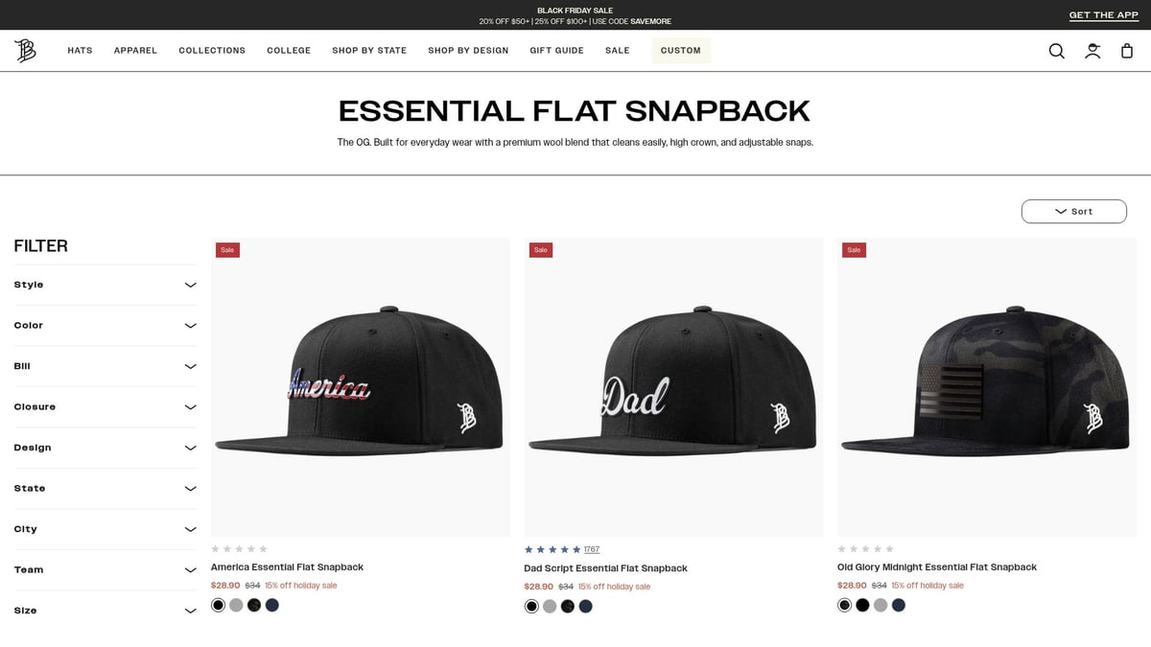1151x647 pixels.
Task: Open the CUSTOM menu
Action: (x=681, y=51)
